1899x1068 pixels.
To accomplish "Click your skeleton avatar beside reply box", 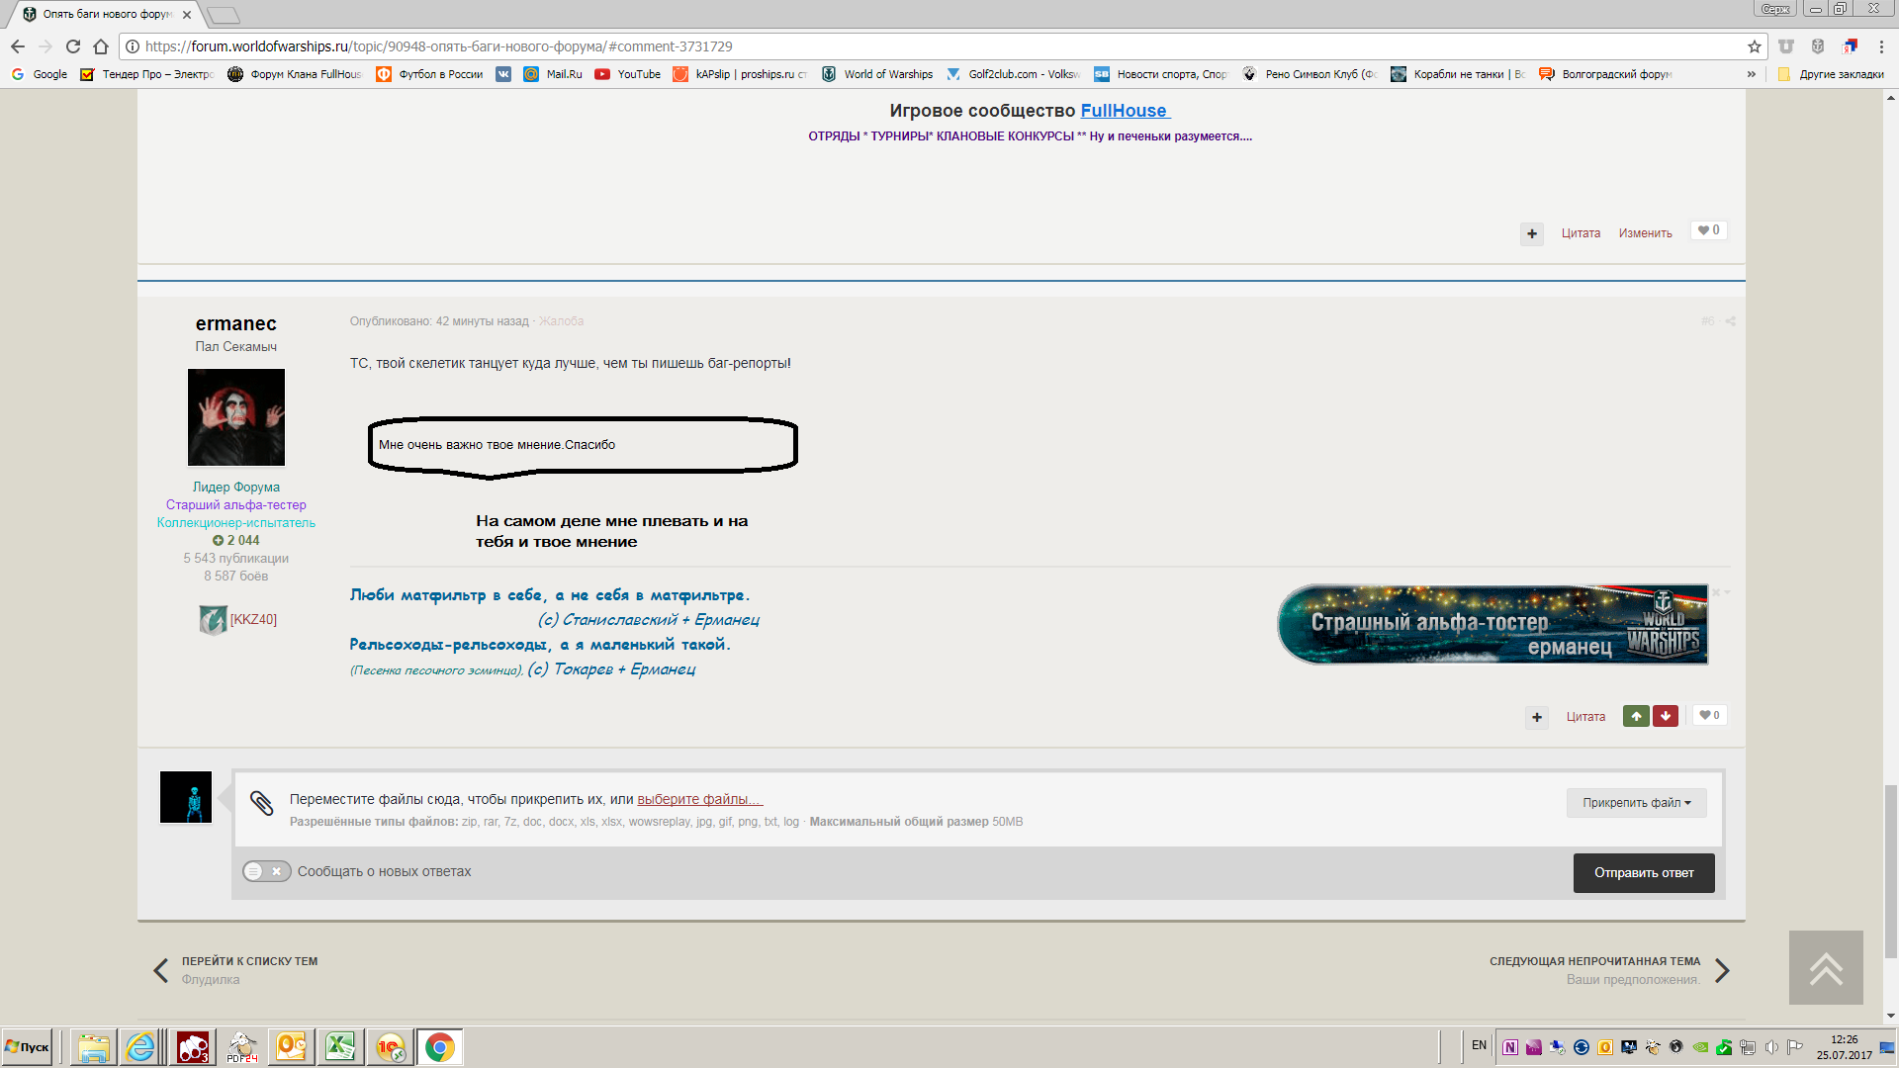I will [x=186, y=797].
